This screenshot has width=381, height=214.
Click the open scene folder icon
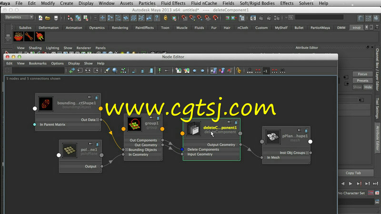(x=48, y=18)
